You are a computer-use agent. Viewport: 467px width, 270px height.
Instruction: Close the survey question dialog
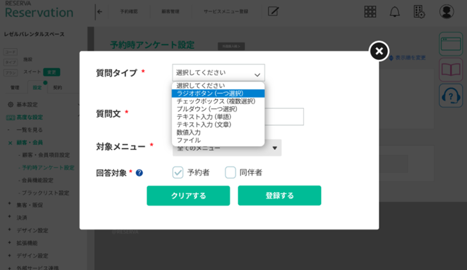coord(379,51)
